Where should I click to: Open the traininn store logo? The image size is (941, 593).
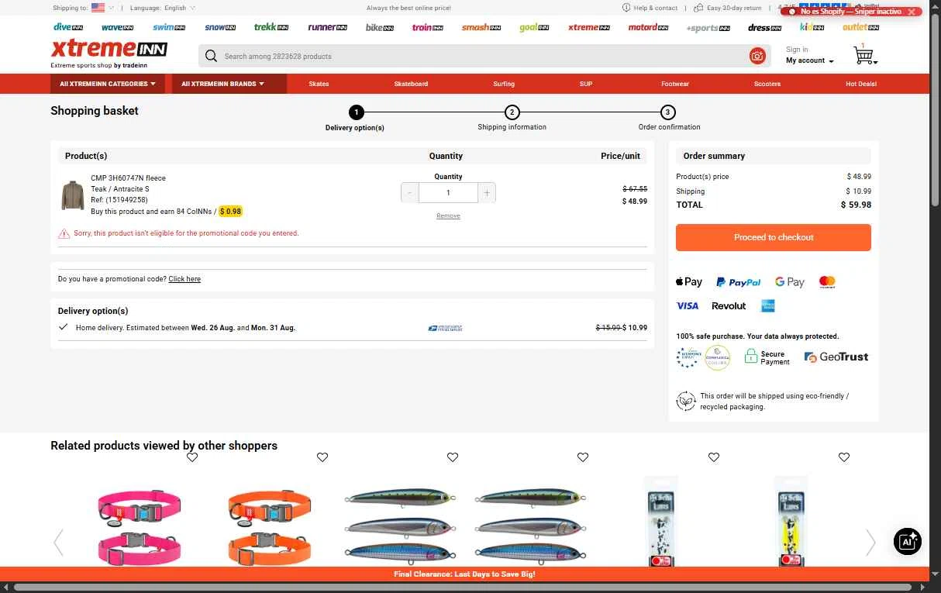tap(428, 27)
